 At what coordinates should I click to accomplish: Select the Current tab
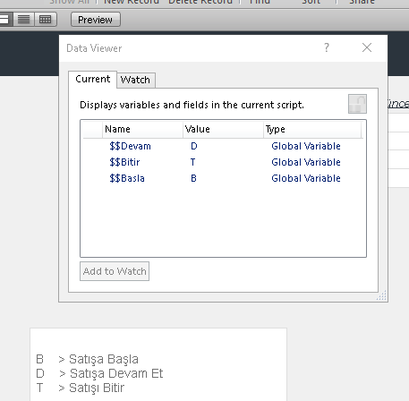pos(92,79)
